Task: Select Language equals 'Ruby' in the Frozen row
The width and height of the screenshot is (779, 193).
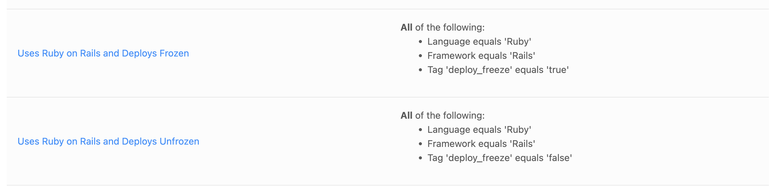Action: pos(479,41)
